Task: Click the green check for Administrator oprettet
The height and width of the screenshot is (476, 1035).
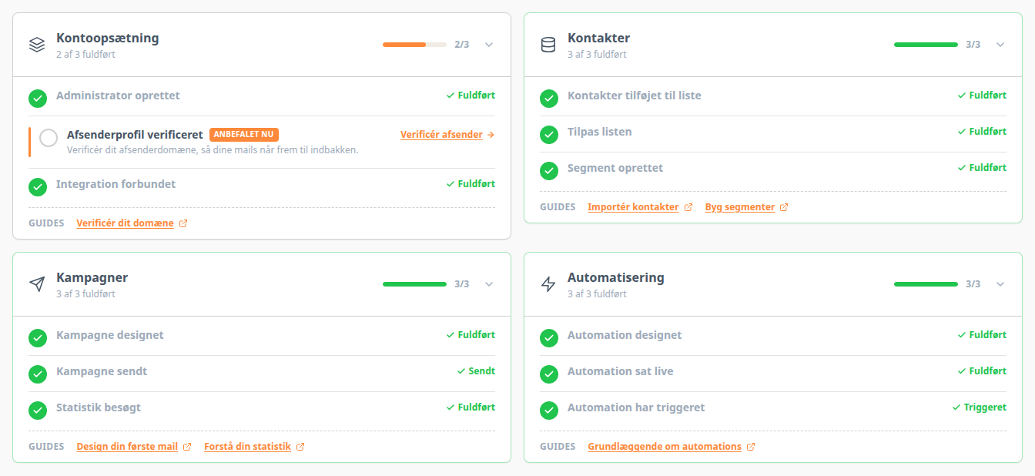Action: (38, 99)
